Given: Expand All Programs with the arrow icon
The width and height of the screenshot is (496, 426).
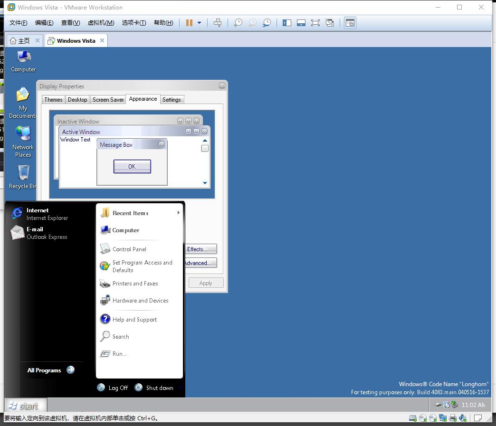Looking at the screenshot, I should (x=70, y=370).
